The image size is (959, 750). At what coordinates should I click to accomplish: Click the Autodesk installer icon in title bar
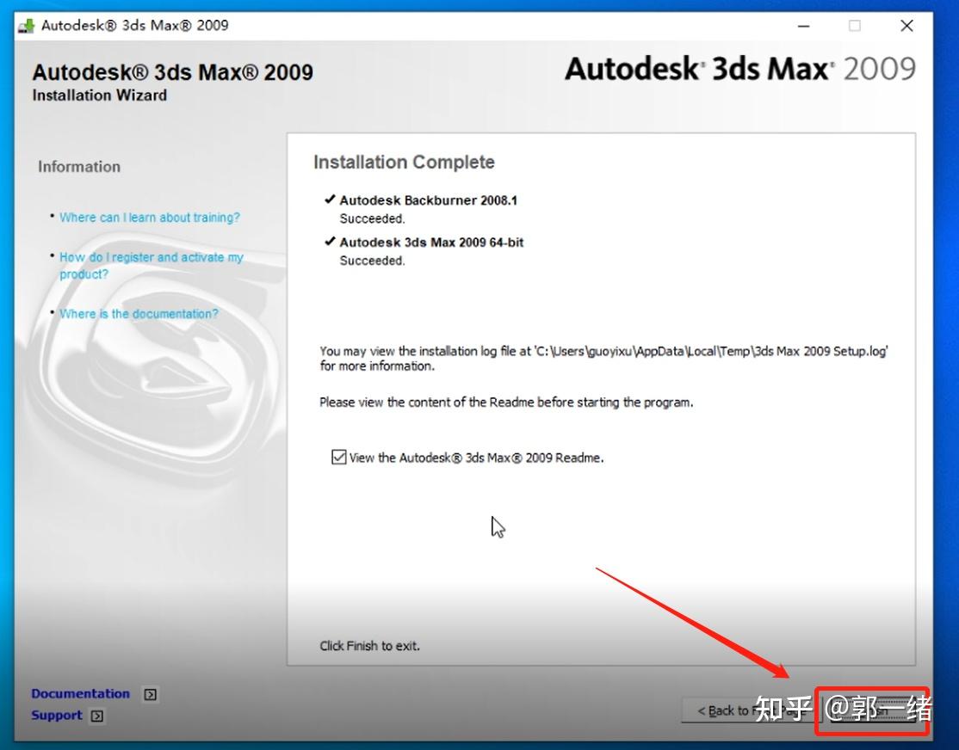pyautogui.click(x=27, y=26)
